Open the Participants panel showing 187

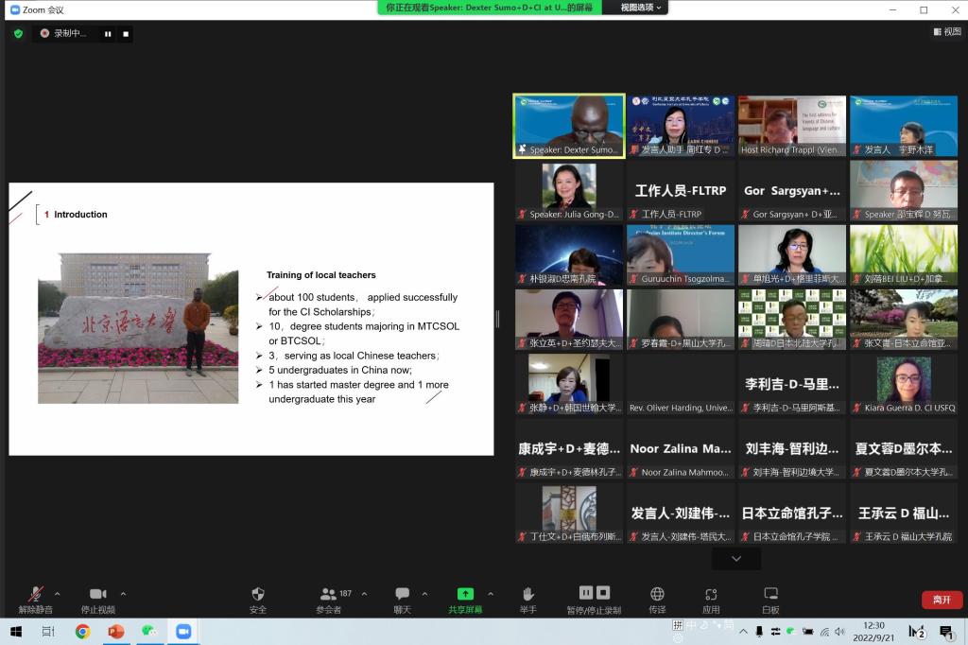pyautogui.click(x=329, y=595)
